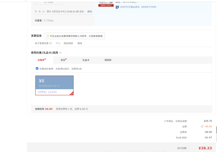The width and height of the screenshot is (217, 152).
Task: Select the ¥6 shipping coupon card
Action: (x=54, y=86)
